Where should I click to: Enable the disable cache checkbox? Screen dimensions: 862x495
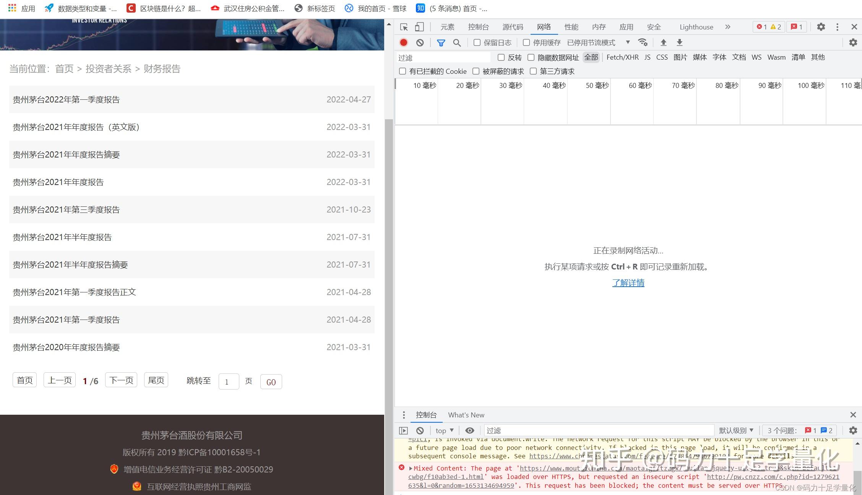(x=526, y=42)
